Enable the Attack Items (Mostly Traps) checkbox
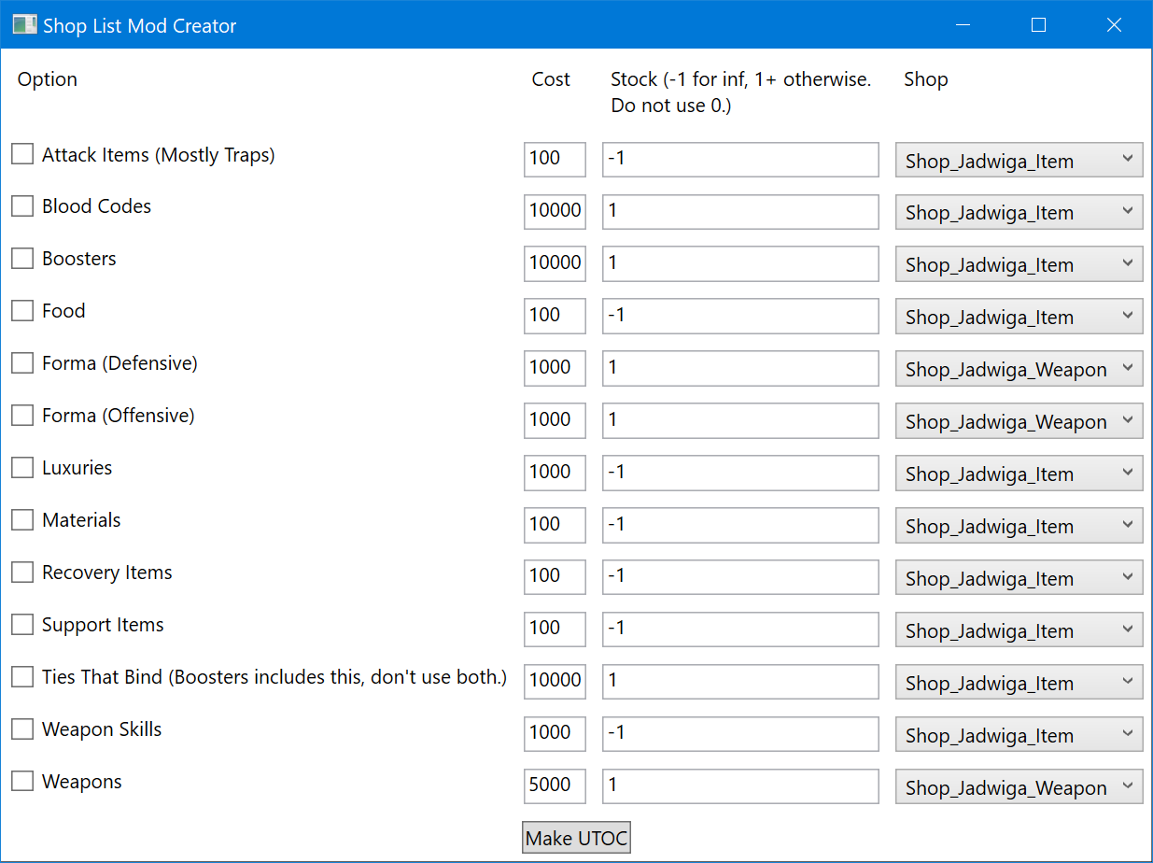1153x863 pixels. [22, 154]
